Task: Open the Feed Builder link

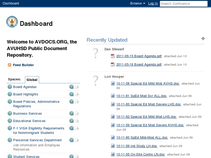Action: coord(23,65)
